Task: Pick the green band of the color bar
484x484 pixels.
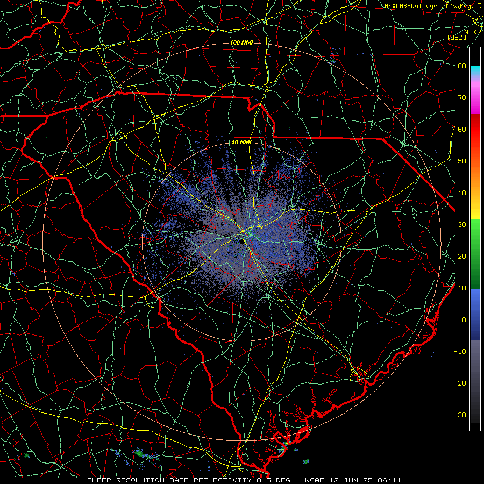Action: pos(475,254)
